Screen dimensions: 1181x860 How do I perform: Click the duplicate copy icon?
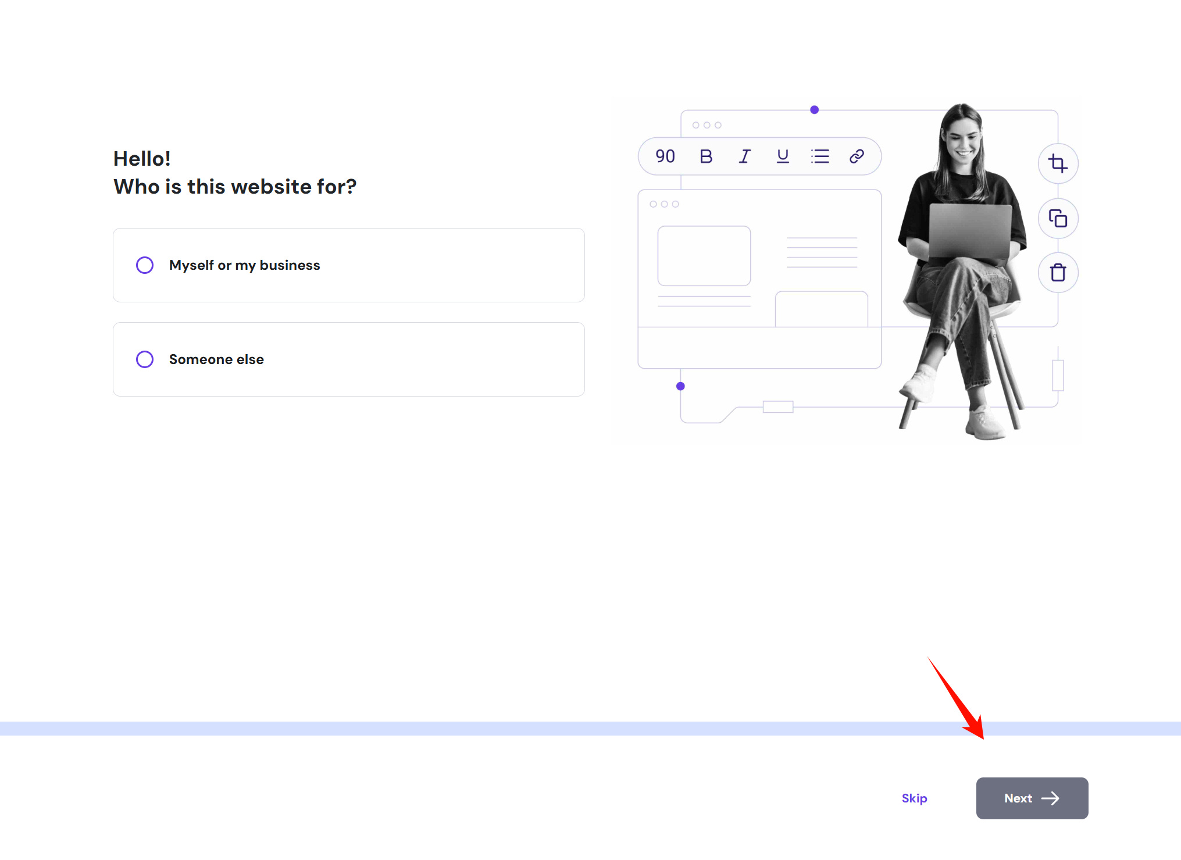(x=1058, y=219)
